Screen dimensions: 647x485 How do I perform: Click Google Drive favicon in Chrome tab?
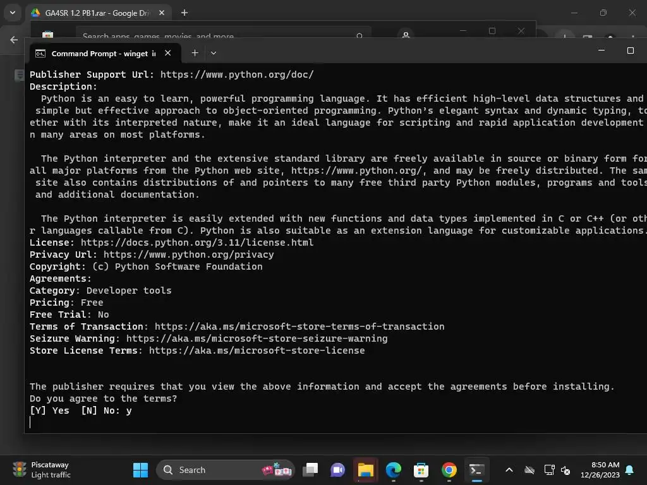click(x=35, y=13)
